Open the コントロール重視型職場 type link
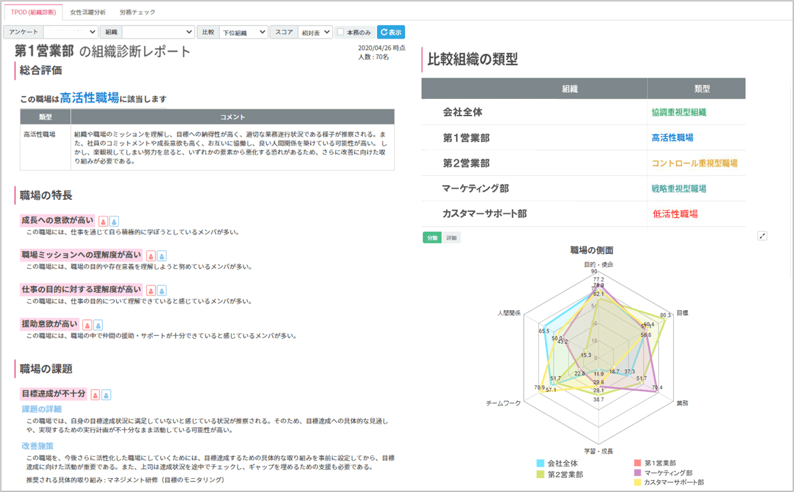Image resolution: width=794 pixels, height=492 pixels. pos(694,163)
